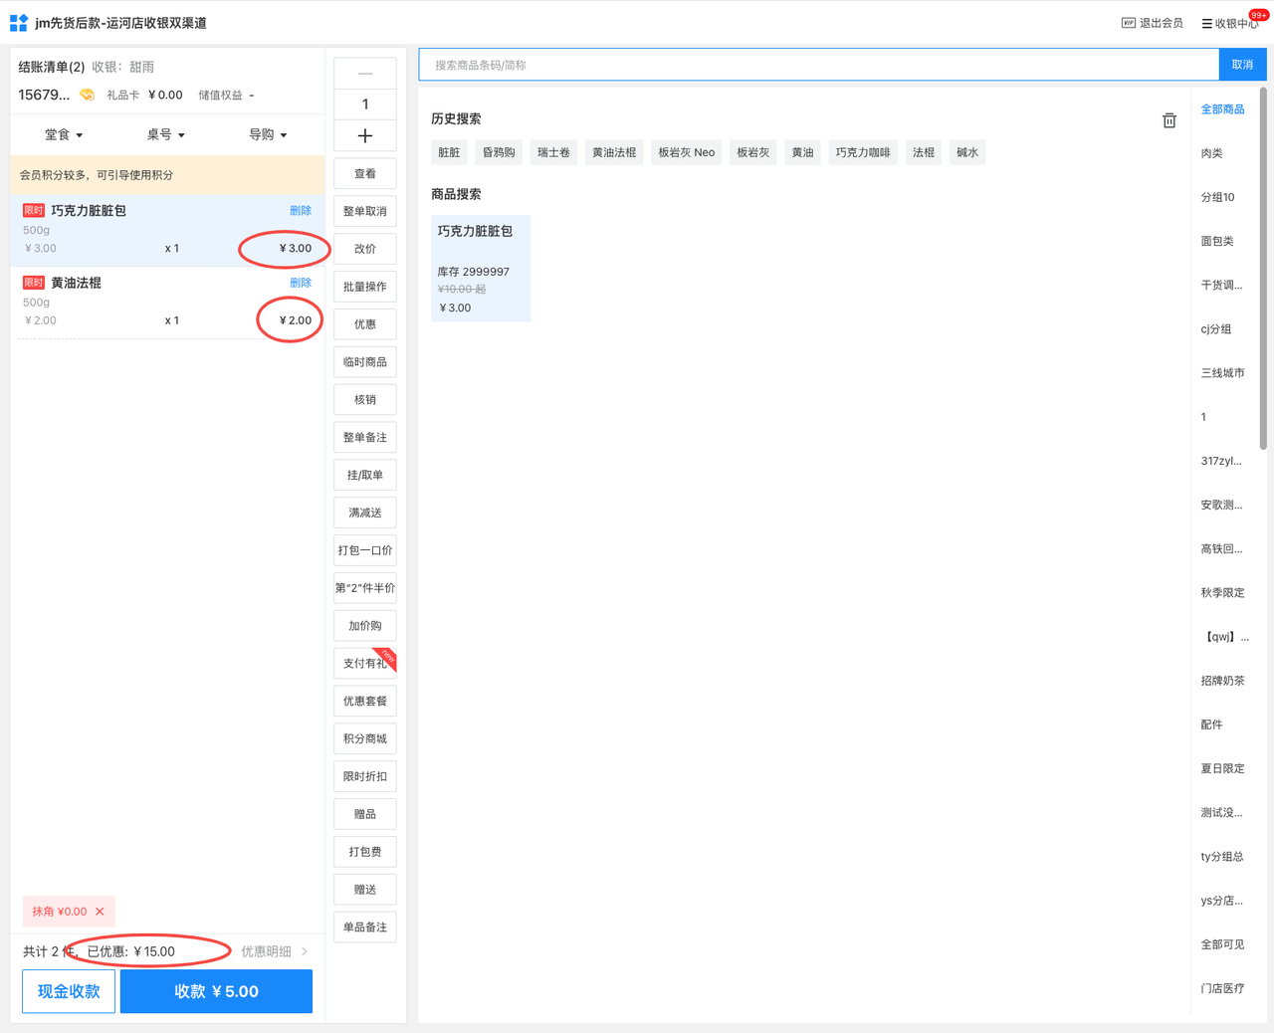Select the 夏日限定 category
The image size is (1274, 1033).
pos(1222,768)
